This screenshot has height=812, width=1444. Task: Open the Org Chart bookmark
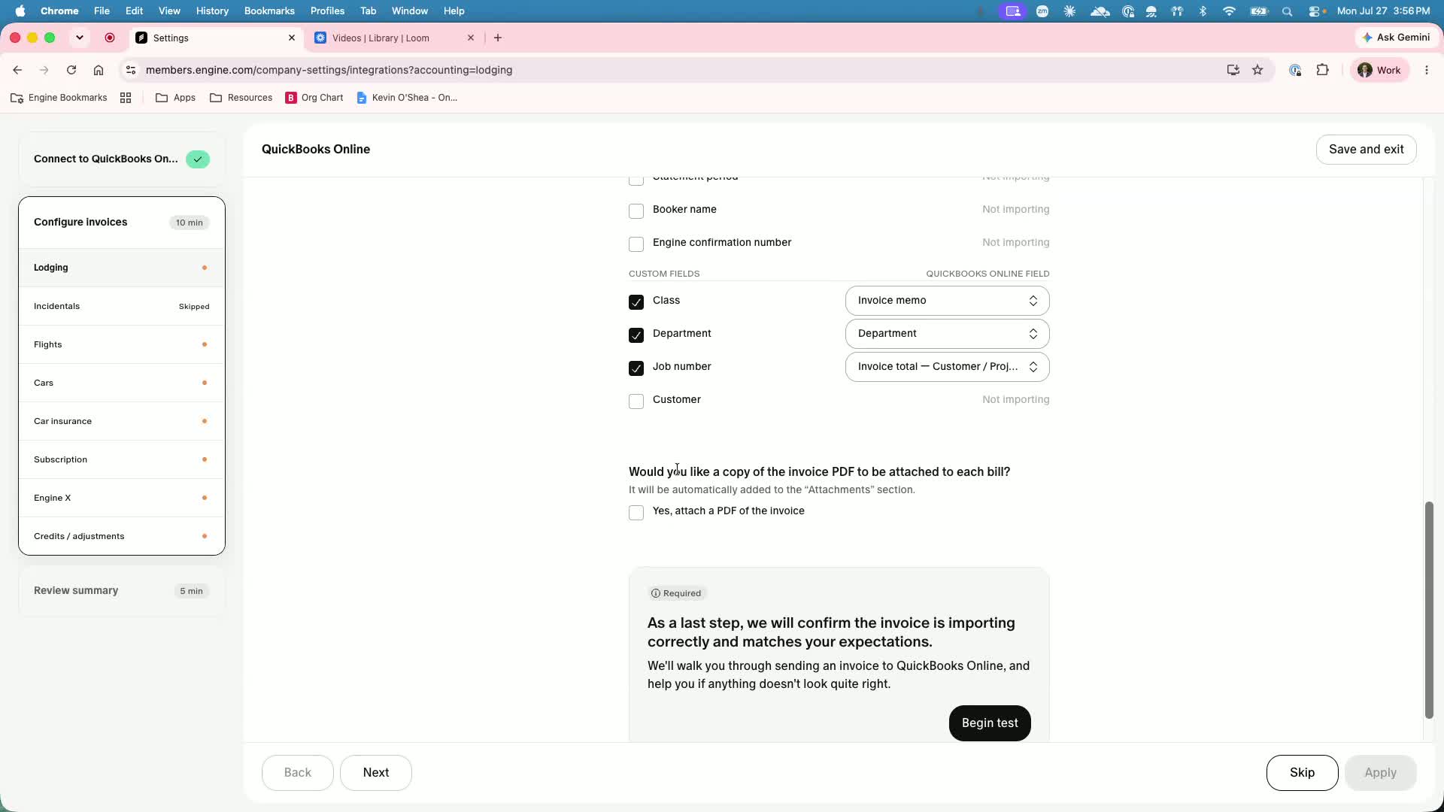point(314,98)
